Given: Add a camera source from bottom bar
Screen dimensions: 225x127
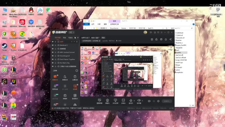Looking at the screenshot, I should pos(107,101).
